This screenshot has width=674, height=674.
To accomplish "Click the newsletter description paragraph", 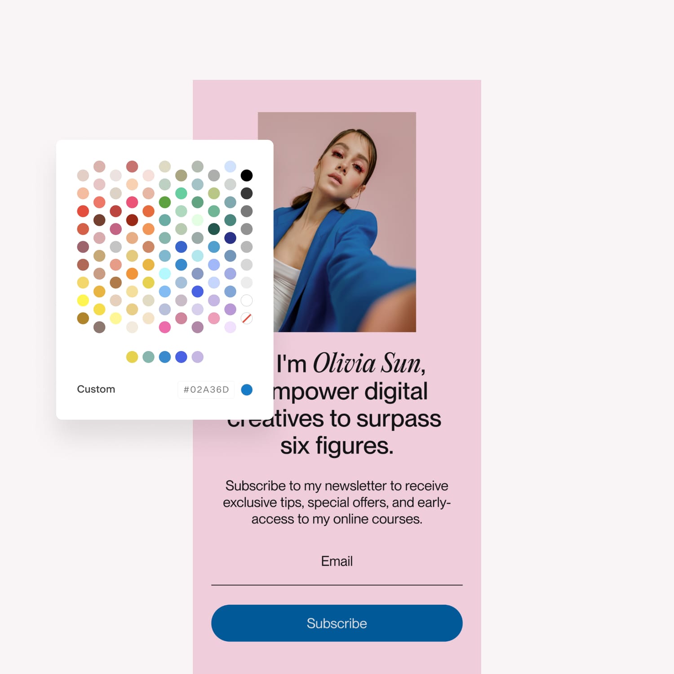I will point(337,502).
